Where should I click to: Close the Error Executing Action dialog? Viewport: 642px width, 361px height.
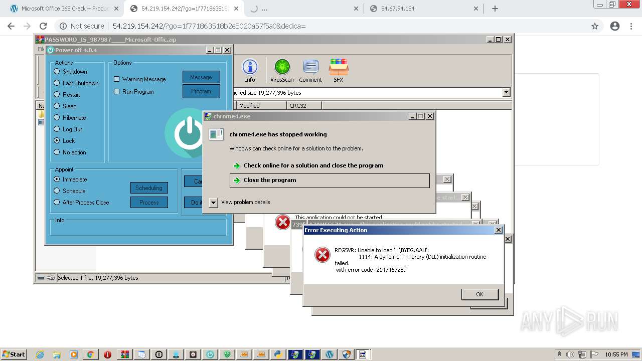pyautogui.click(x=498, y=230)
